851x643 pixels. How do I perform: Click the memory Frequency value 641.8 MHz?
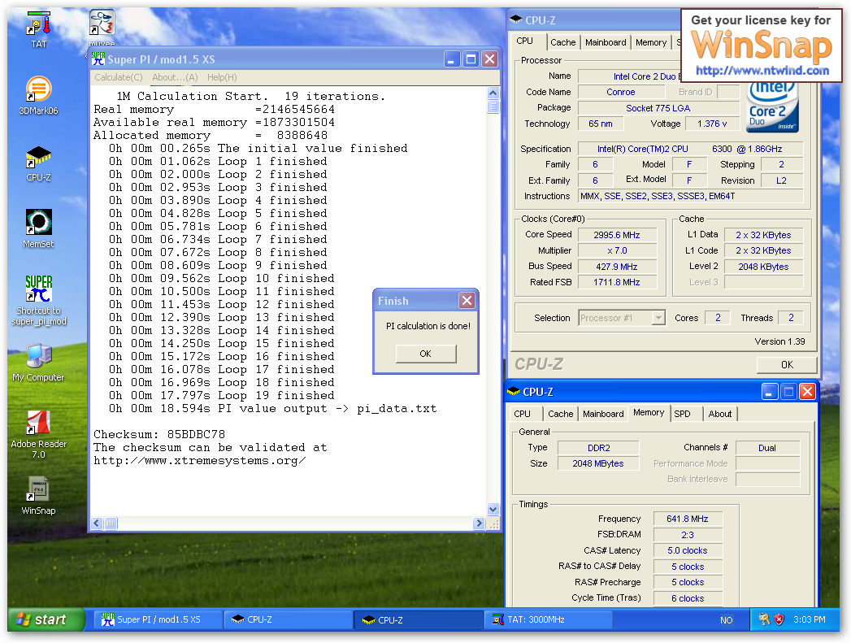pyautogui.click(x=688, y=519)
